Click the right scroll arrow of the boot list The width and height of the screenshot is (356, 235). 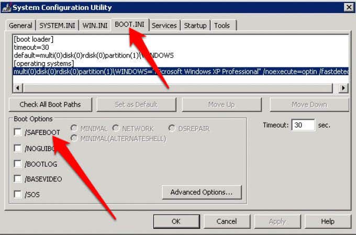tap(343, 88)
